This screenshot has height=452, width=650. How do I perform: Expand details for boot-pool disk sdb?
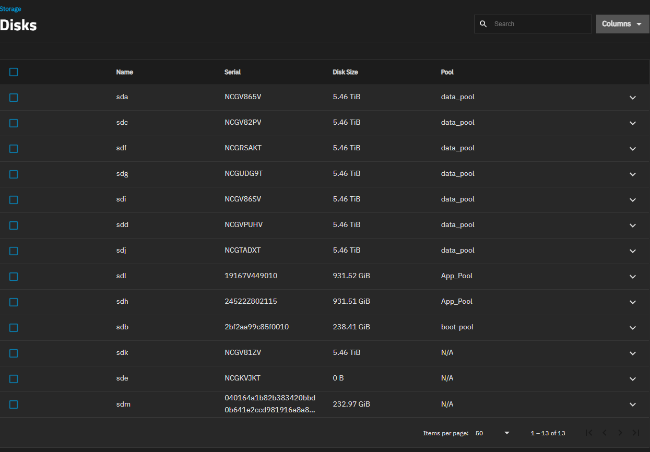point(633,328)
